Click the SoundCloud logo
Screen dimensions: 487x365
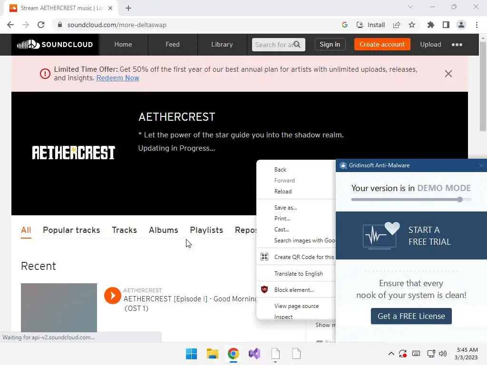pos(55,44)
